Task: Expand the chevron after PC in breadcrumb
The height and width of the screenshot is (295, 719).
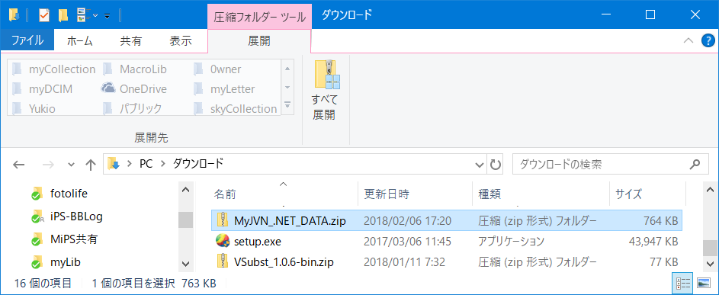Action: 162,164
